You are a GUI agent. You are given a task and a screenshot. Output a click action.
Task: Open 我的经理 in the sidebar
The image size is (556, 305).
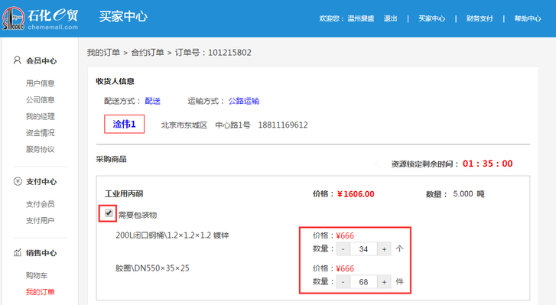coord(40,116)
